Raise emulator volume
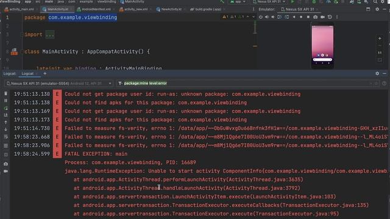 267,17
